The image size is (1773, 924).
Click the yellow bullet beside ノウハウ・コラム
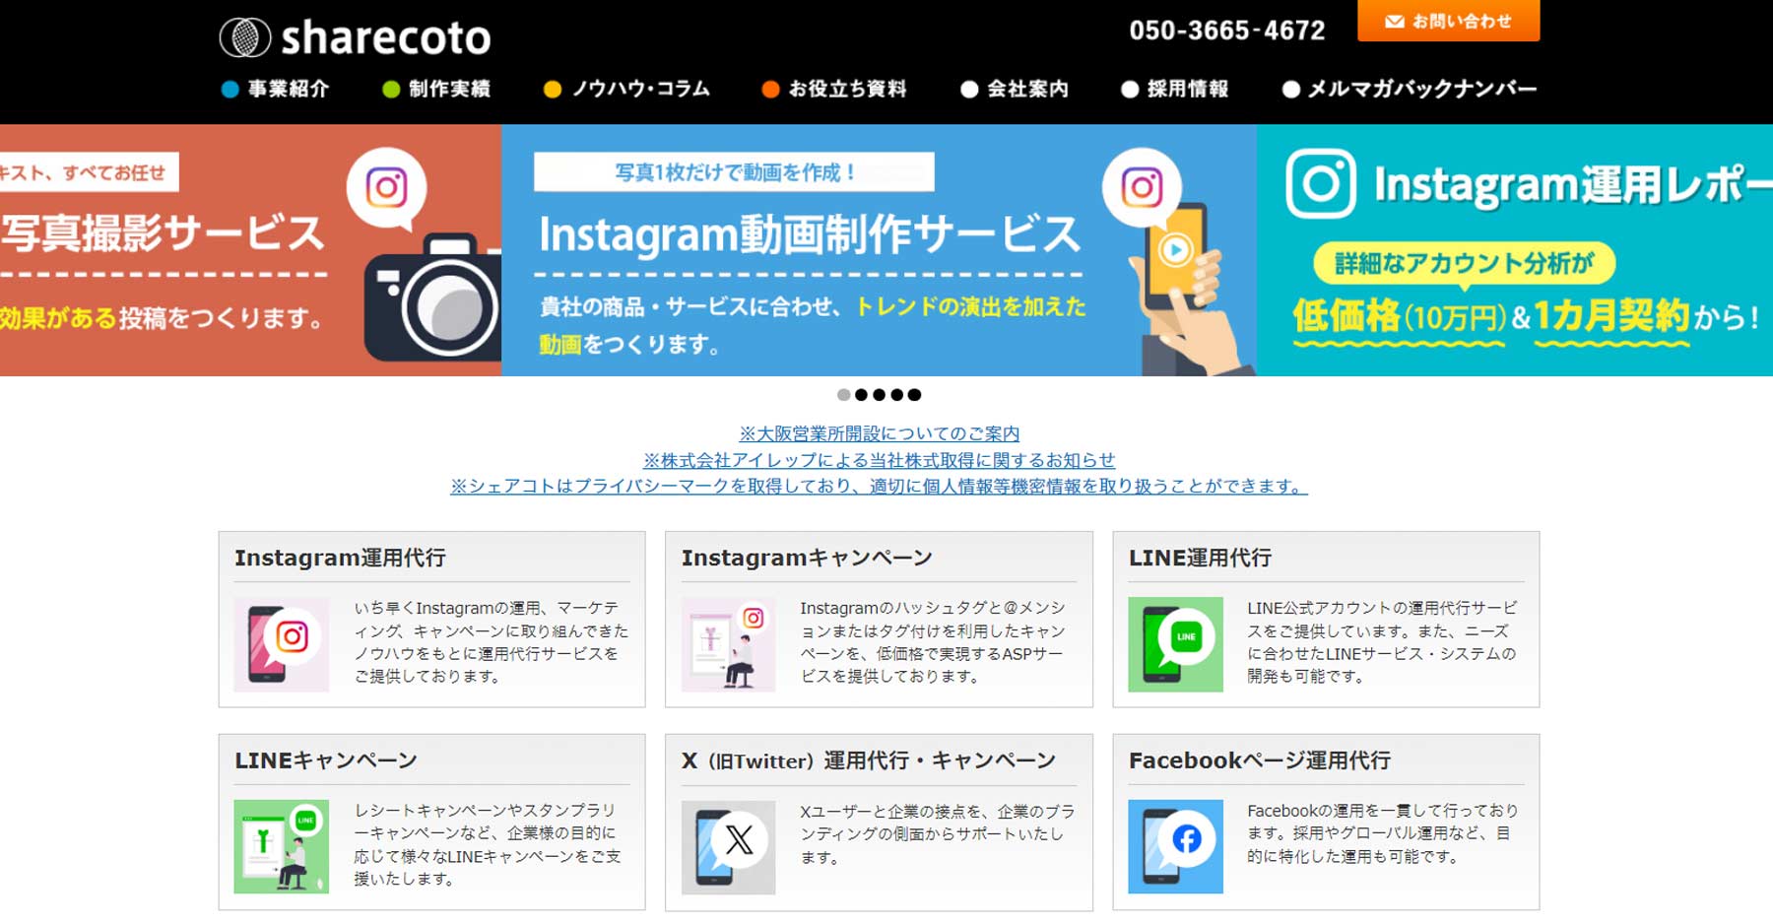click(553, 90)
